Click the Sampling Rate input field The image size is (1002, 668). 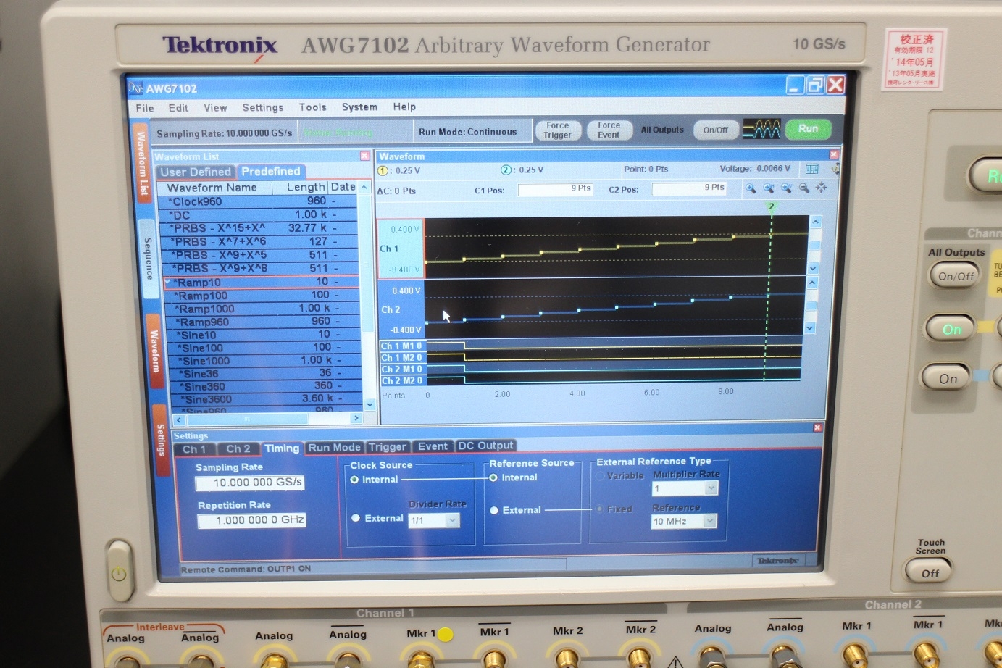249,483
